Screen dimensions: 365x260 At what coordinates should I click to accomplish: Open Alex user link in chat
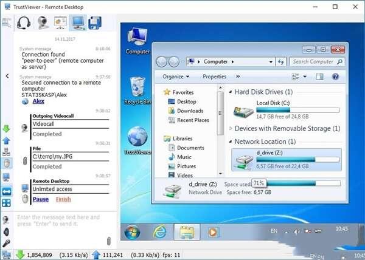coord(38,101)
